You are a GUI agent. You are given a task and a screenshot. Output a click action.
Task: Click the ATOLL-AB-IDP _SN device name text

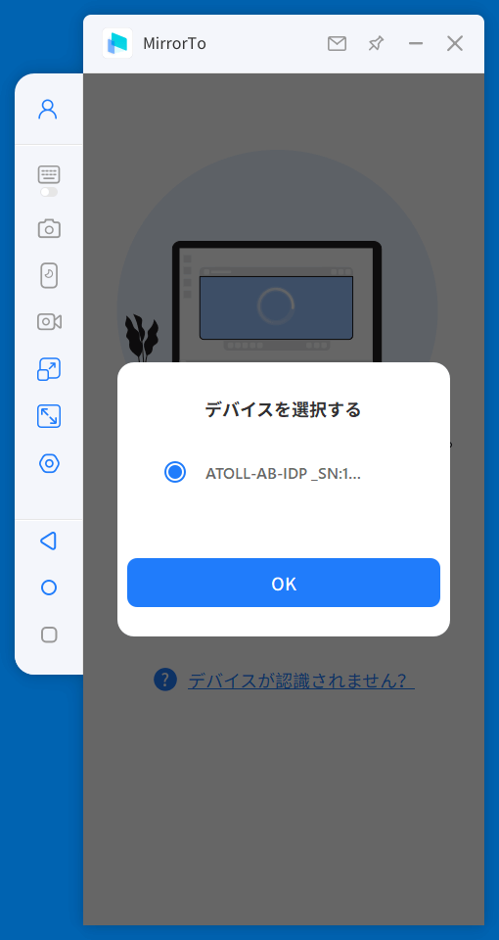tap(283, 474)
